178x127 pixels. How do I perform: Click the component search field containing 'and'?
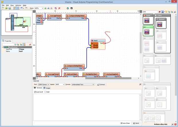[x=150, y=12]
